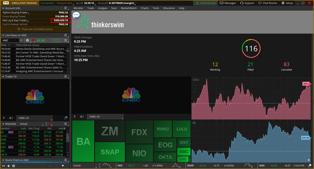The height and width of the screenshot is (169, 314).
Task: Collapse the sidebar with the arrow-bar icon
Action: pos(4,166)
